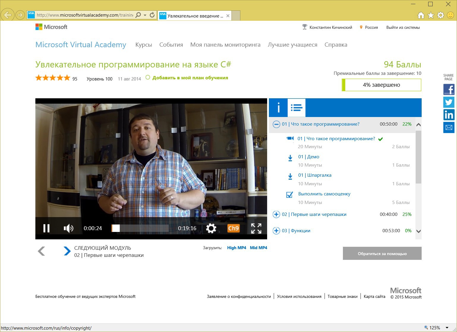Click Обратиться за помощью button

coord(382,253)
